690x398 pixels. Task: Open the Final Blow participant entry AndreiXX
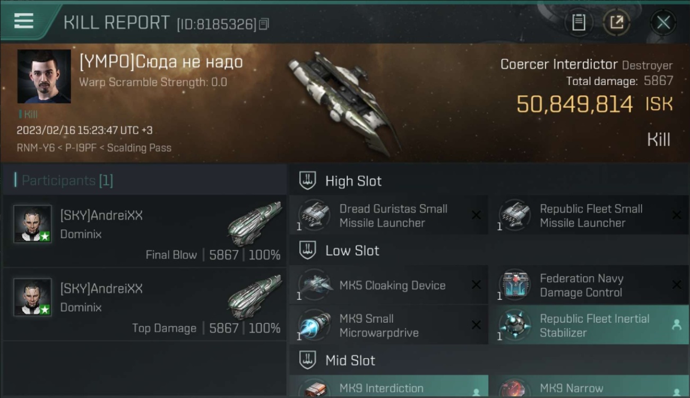click(144, 231)
